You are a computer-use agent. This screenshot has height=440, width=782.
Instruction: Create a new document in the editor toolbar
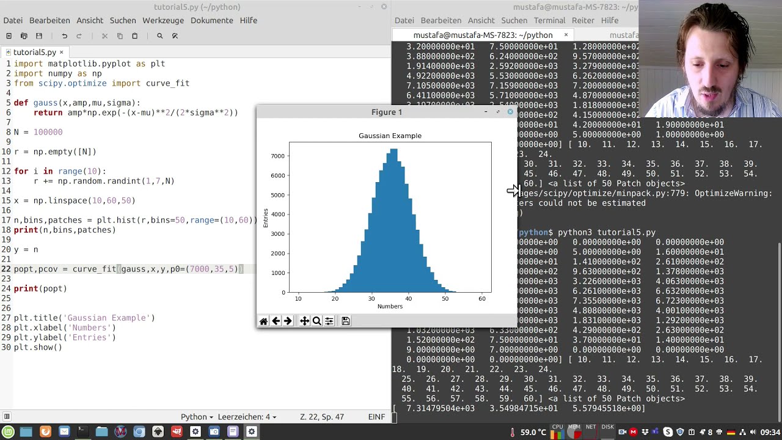tap(9, 36)
